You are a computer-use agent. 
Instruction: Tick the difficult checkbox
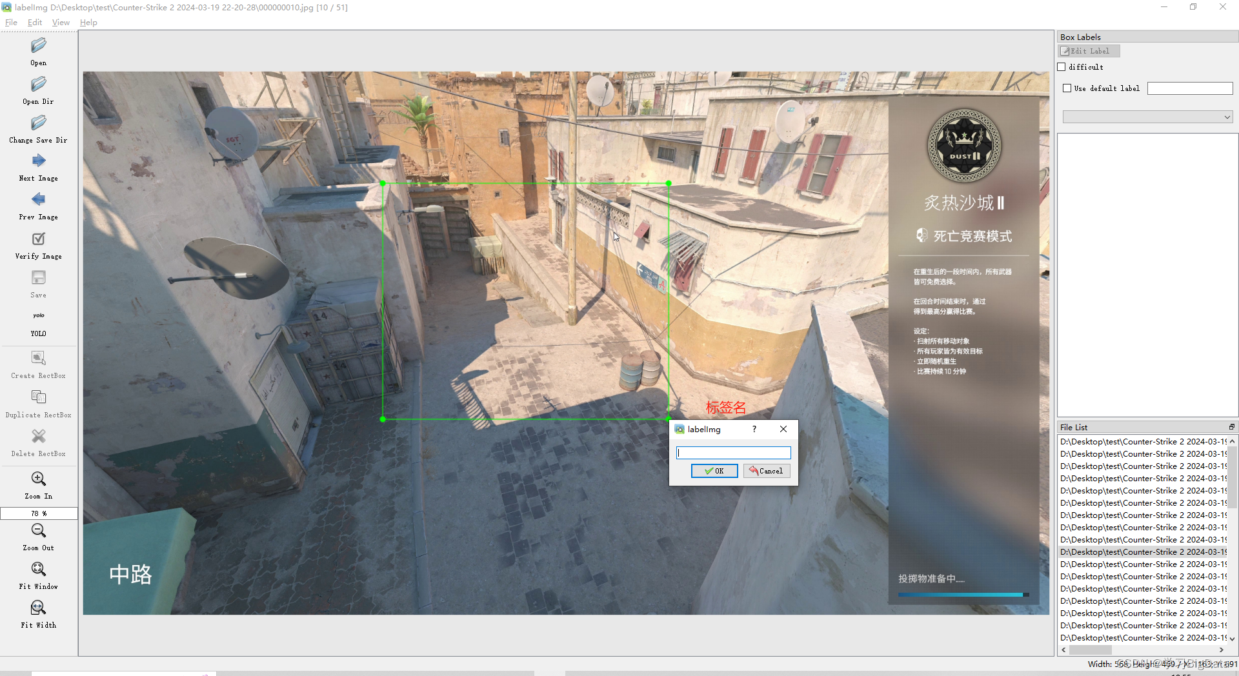point(1062,67)
